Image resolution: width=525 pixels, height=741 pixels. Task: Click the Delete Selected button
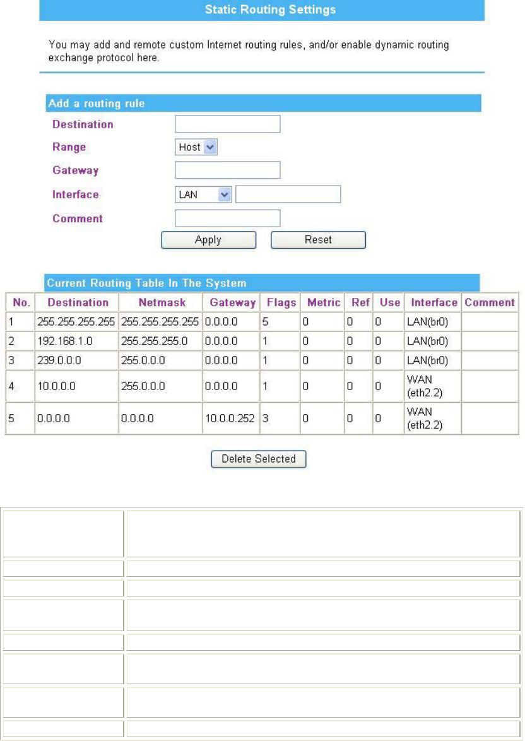[259, 459]
